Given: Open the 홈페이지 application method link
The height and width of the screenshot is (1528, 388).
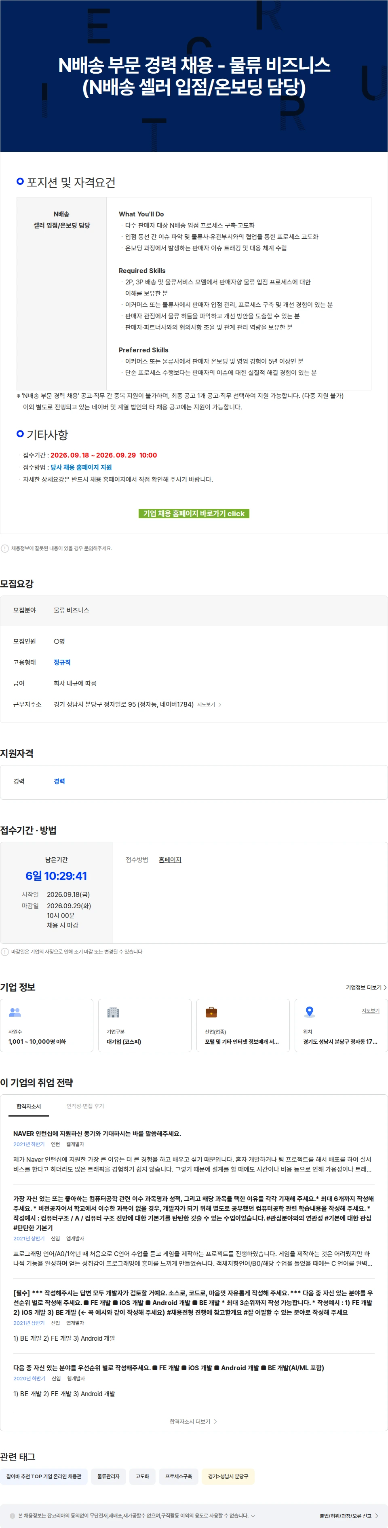Looking at the screenshot, I should coord(170,860).
